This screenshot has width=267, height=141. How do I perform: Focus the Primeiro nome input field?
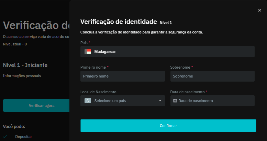point(123,76)
